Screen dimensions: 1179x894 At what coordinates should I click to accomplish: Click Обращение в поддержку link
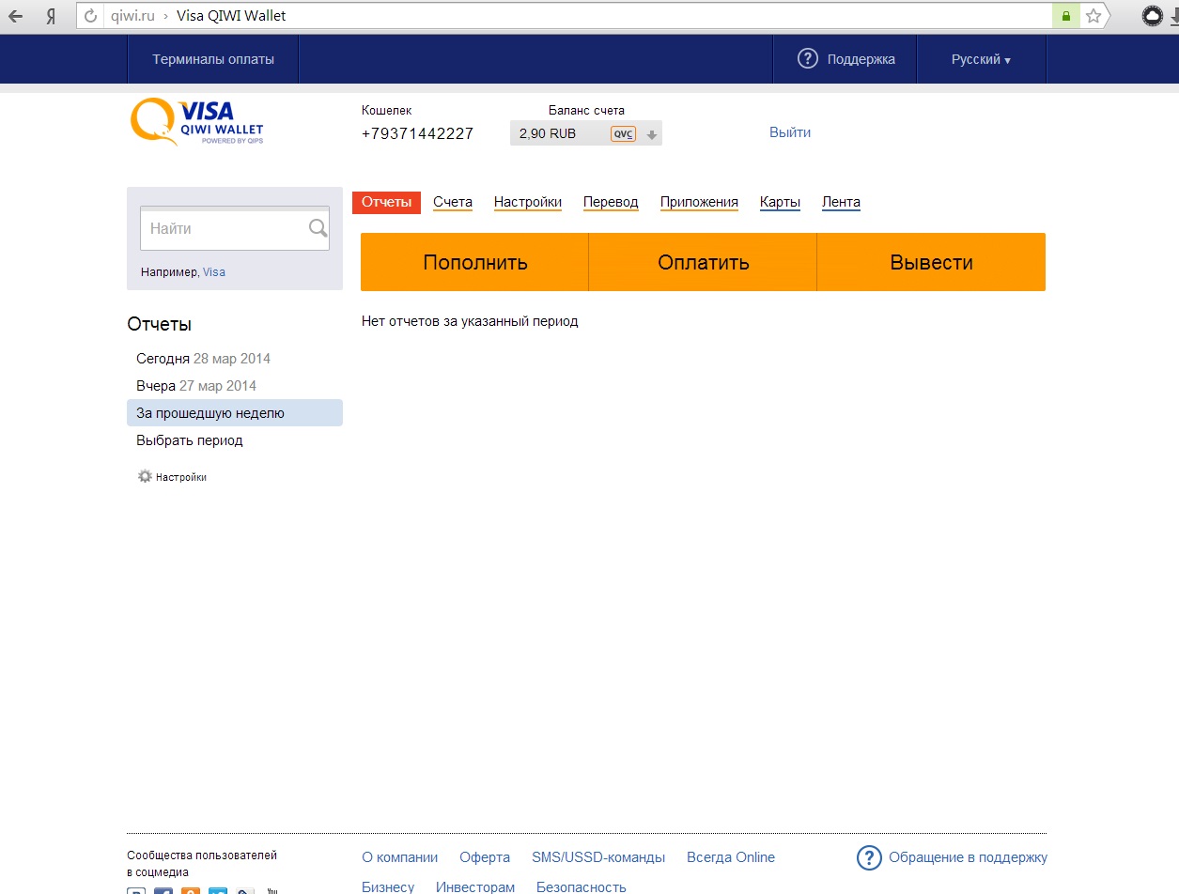(968, 857)
